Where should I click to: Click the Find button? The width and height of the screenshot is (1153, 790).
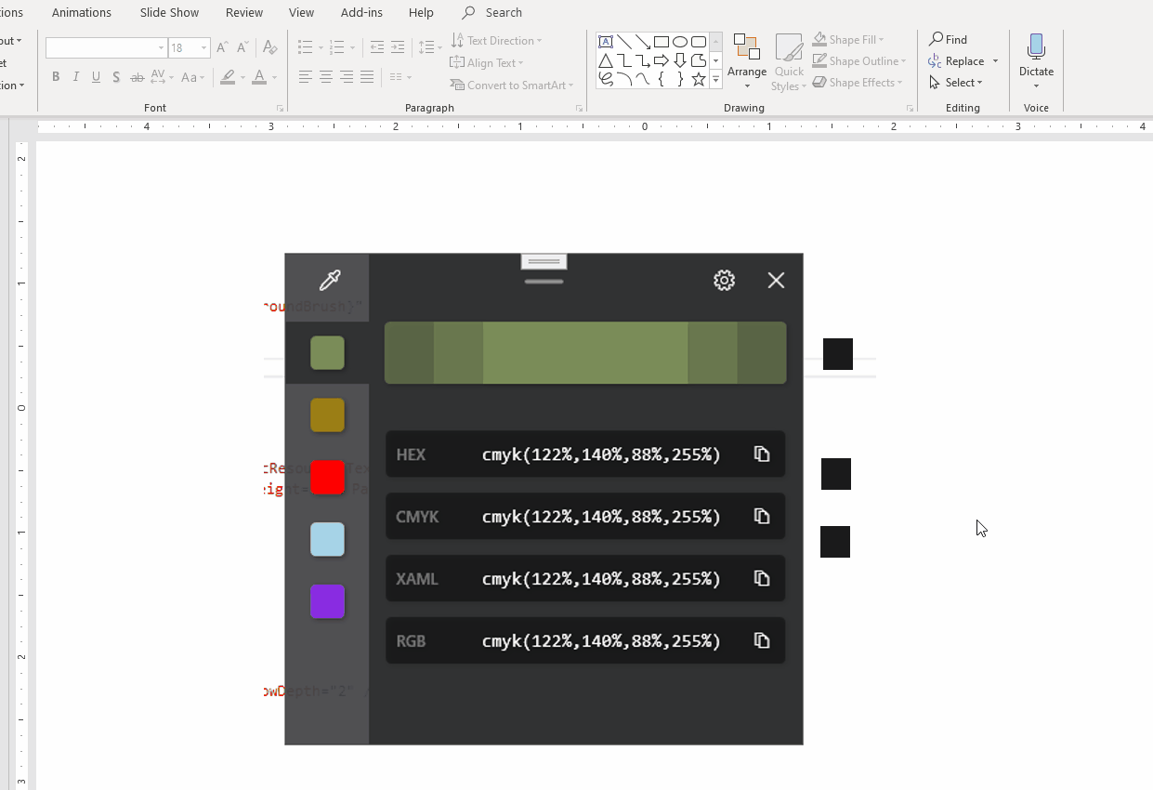point(949,40)
